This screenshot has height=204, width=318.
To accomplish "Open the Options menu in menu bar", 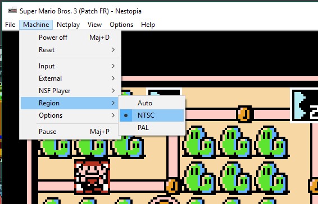I will pos(121,25).
